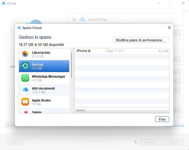This screenshot has width=189, height=150.
Task: Click the Applica button in iCloud window
Action: click(151, 142)
